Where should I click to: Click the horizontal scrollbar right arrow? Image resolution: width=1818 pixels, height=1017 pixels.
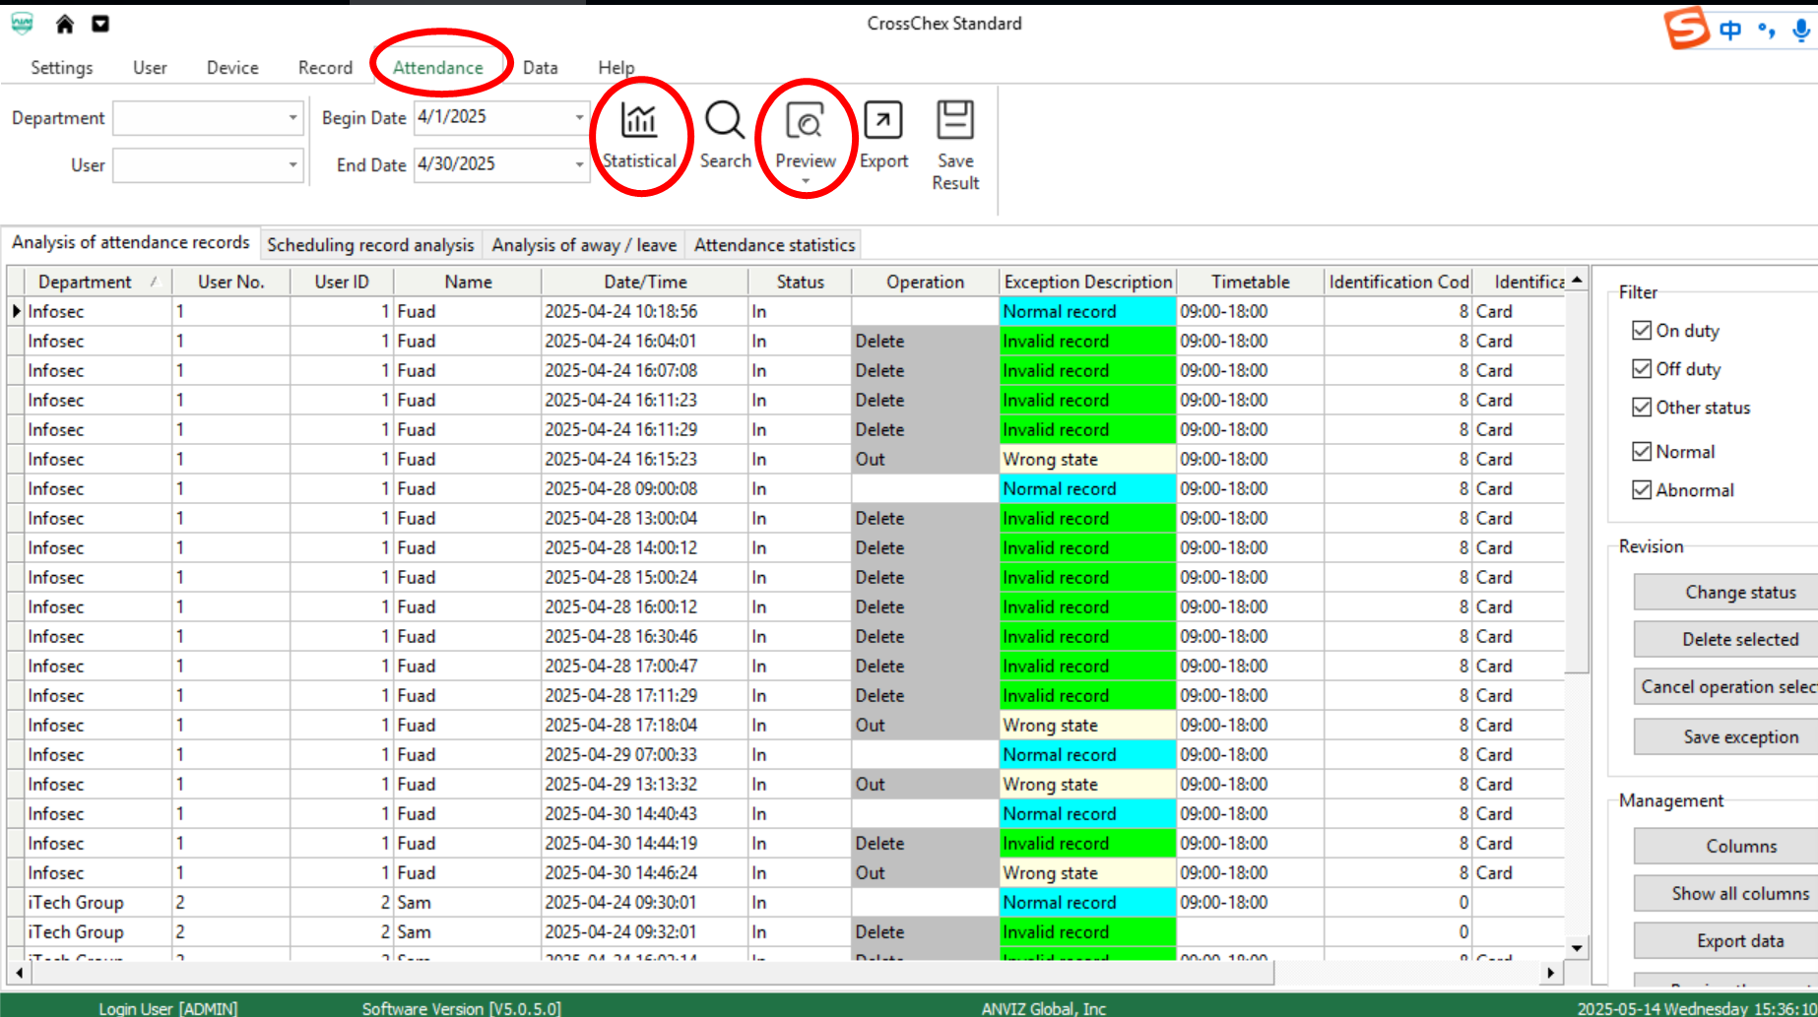[x=1551, y=973]
